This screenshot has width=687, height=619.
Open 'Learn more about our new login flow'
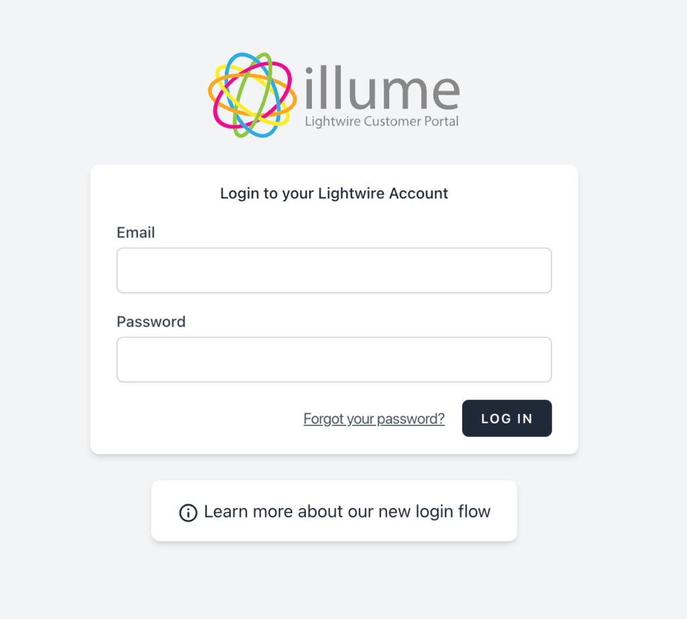pos(346,511)
